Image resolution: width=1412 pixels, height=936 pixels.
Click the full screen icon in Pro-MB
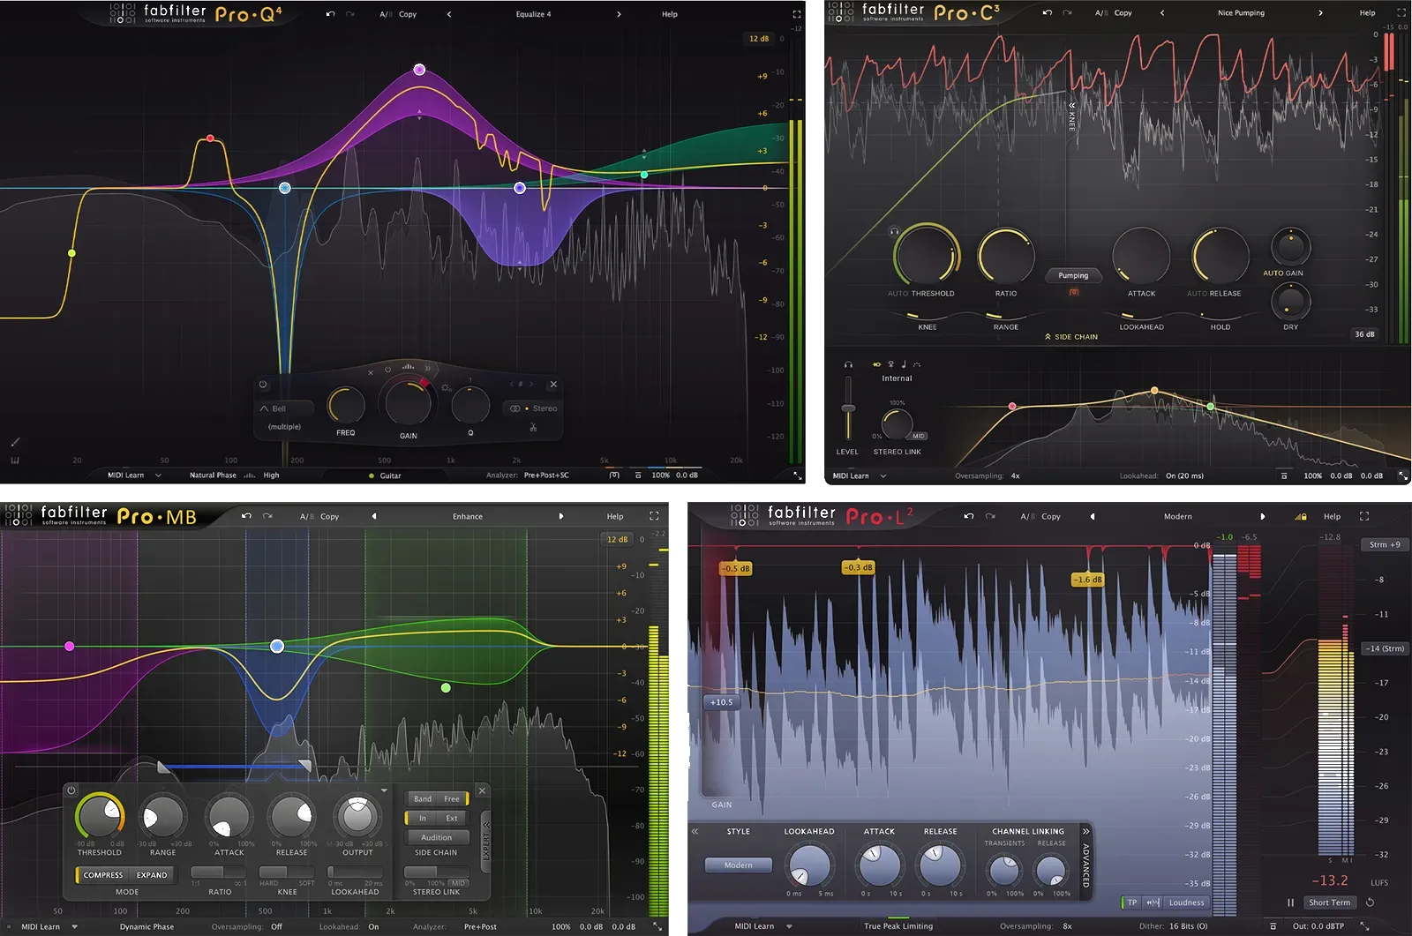(x=654, y=516)
